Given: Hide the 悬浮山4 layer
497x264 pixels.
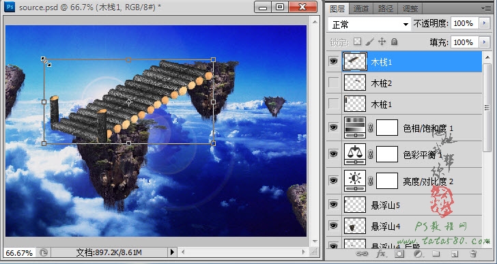Looking at the screenshot, I should [x=333, y=226].
